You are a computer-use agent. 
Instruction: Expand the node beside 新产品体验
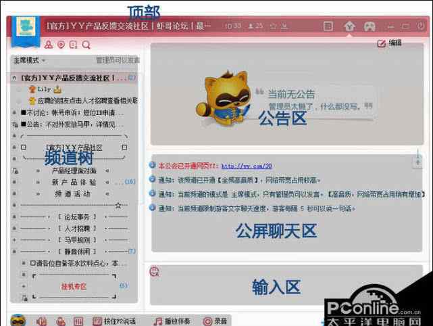click(x=14, y=182)
